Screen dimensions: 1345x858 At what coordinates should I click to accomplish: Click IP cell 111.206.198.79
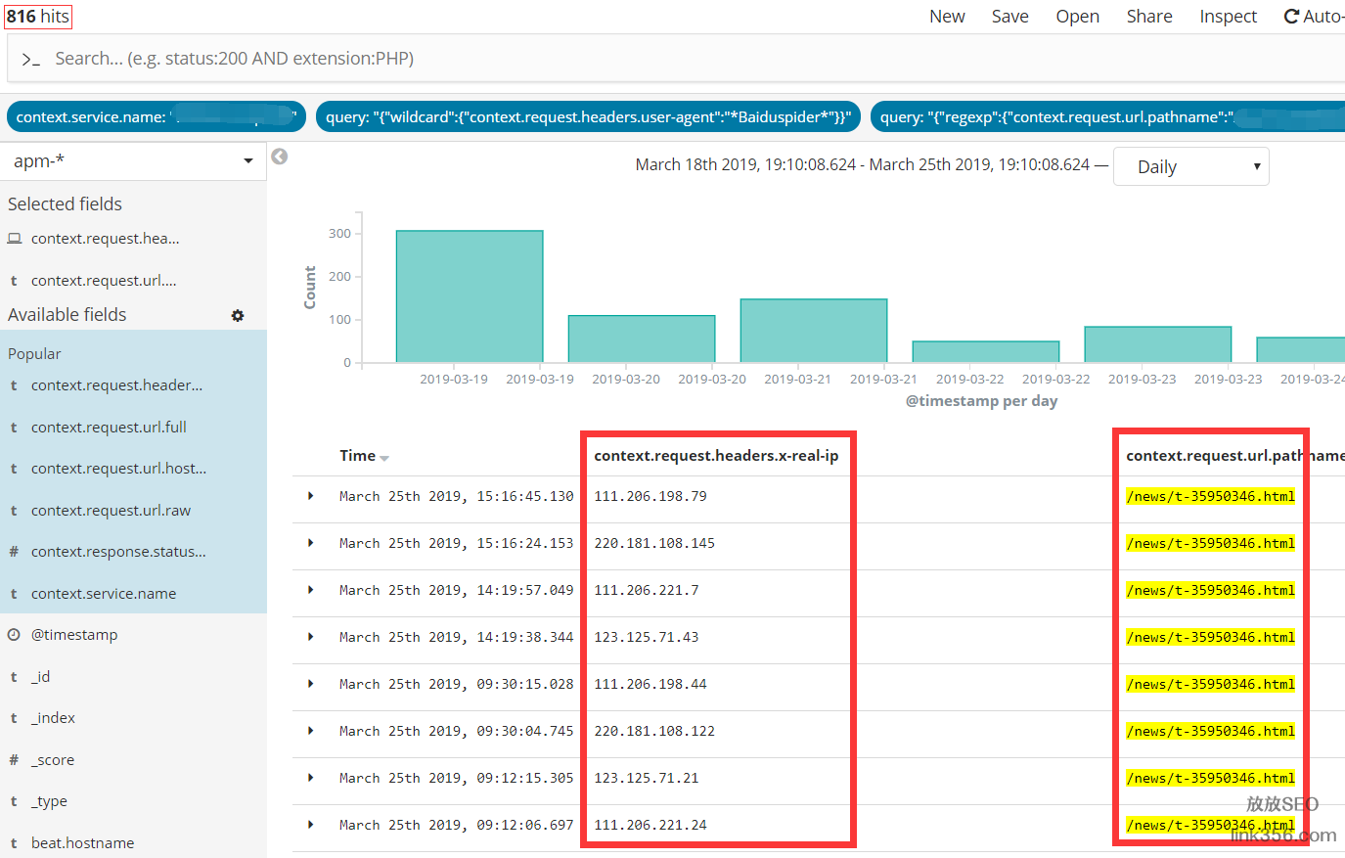tap(650, 496)
